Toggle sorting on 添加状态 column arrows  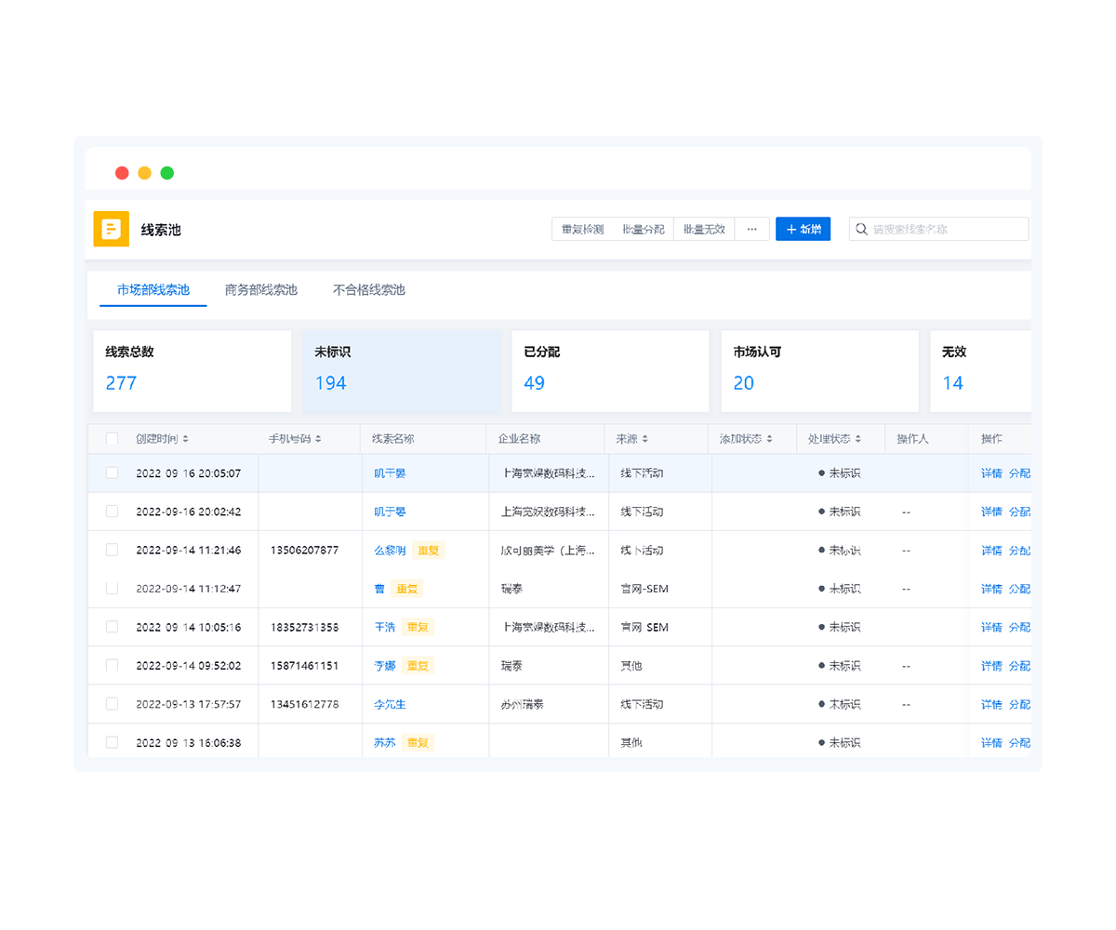point(769,439)
